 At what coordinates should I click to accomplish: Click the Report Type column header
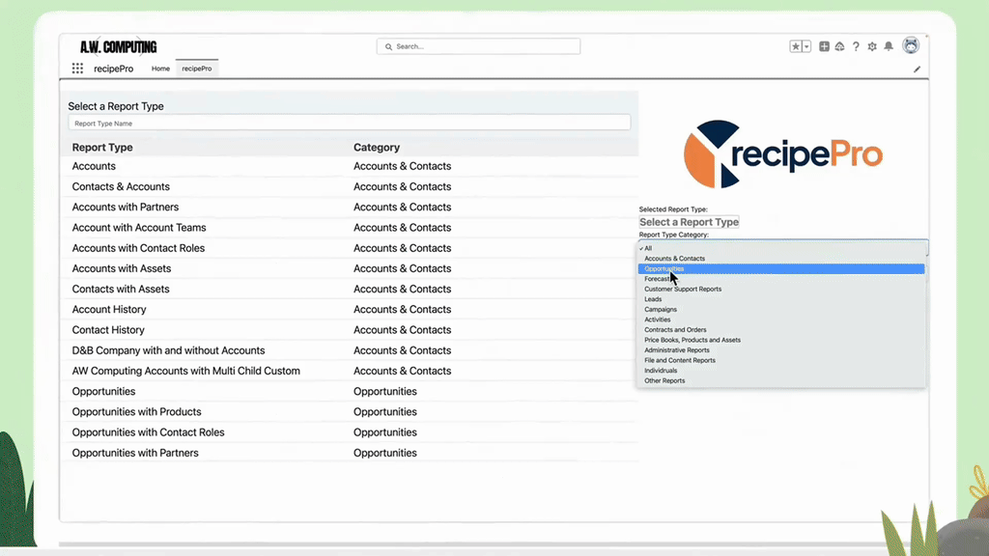pyautogui.click(x=102, y=148)
